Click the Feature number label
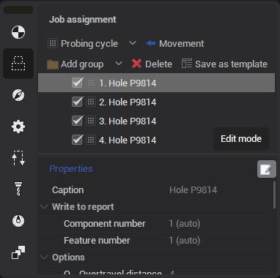The image size is (280, 278). click(97, 241)
